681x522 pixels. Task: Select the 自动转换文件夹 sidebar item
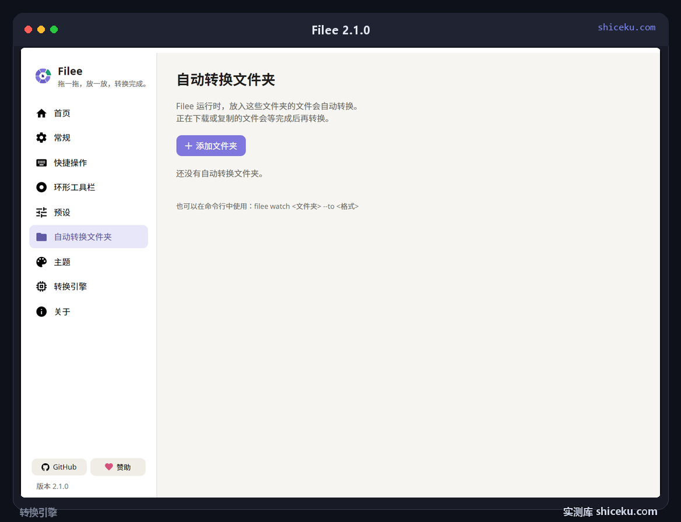[x=89, y=237]
